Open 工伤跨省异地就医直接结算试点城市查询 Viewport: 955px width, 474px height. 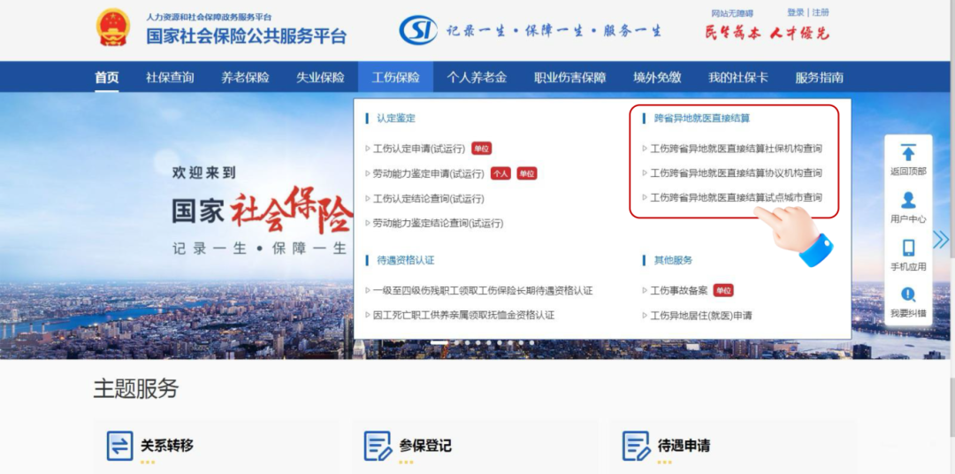point(737,197)
